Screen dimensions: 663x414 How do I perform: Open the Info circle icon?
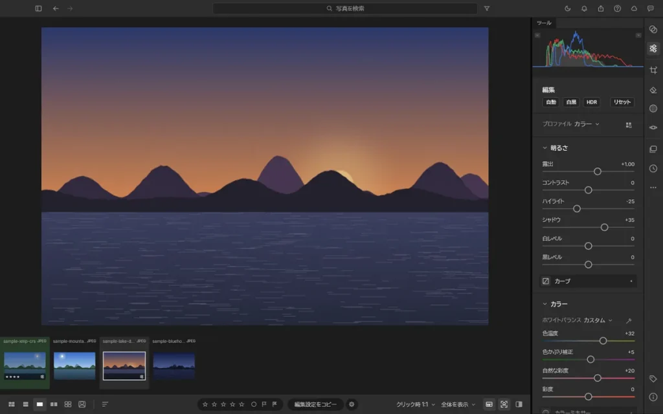653,397
